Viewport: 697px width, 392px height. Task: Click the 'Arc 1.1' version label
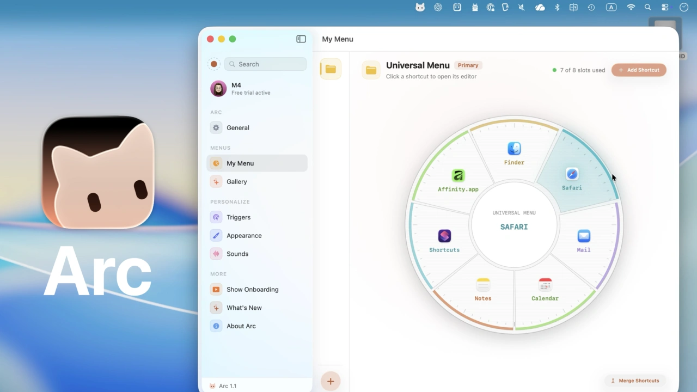[228, 386]
